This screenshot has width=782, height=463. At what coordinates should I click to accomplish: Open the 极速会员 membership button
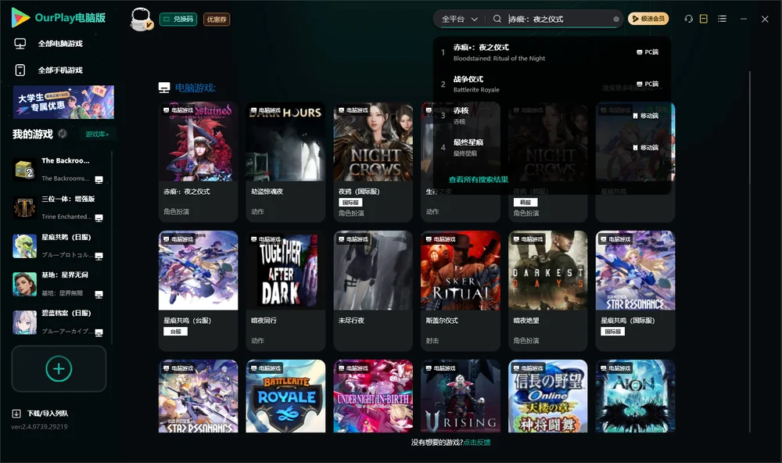click(647, 19)
